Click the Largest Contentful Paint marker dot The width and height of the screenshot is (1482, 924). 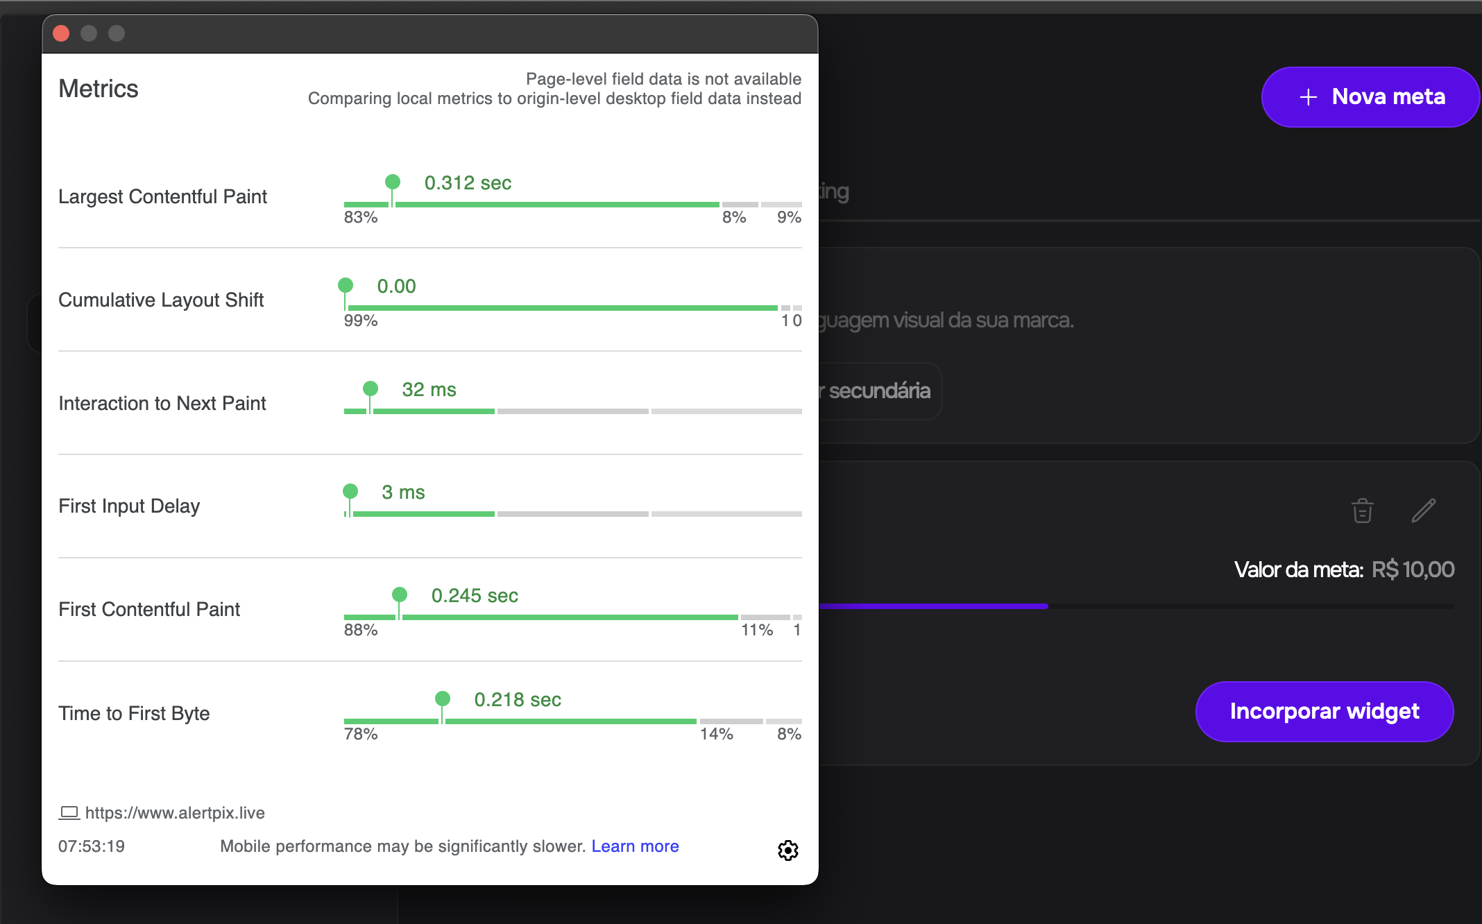393,182
